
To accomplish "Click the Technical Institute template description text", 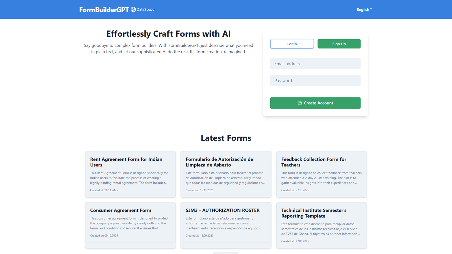I will [x=321, y=229].
